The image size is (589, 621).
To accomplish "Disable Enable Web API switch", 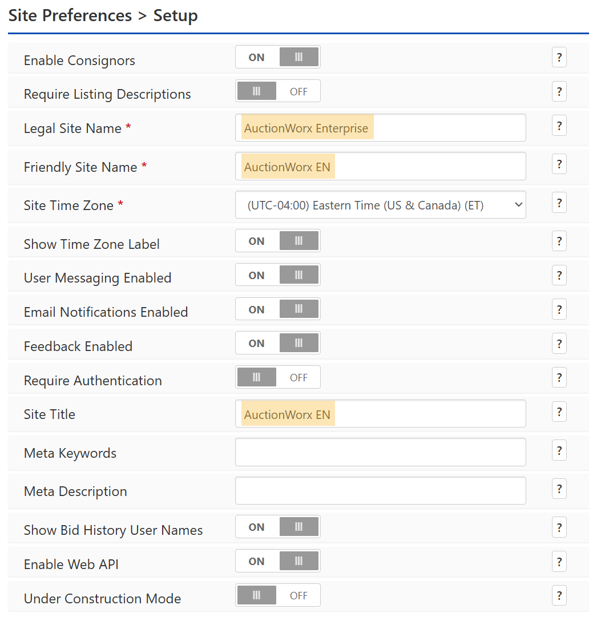I will click(x=278, y=561).
